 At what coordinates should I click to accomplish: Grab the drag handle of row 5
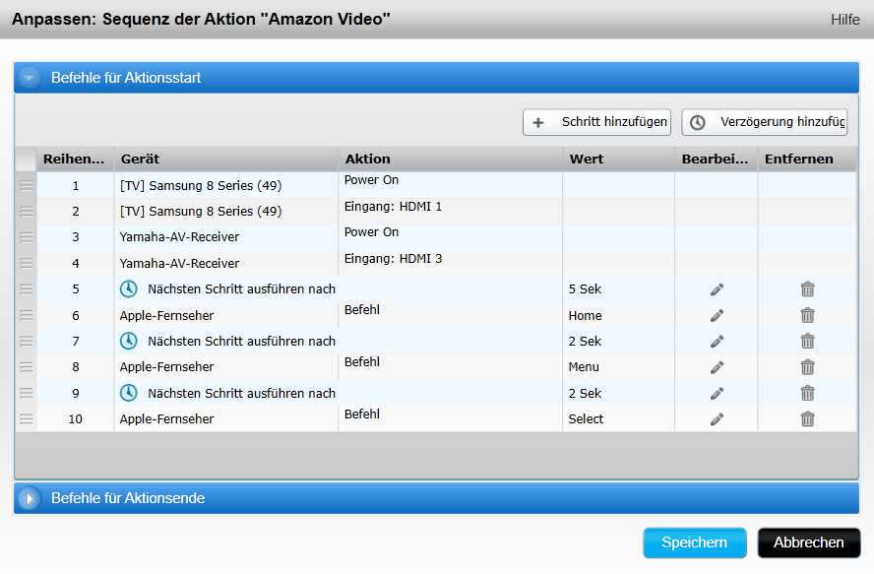click(x=27, y=288)
